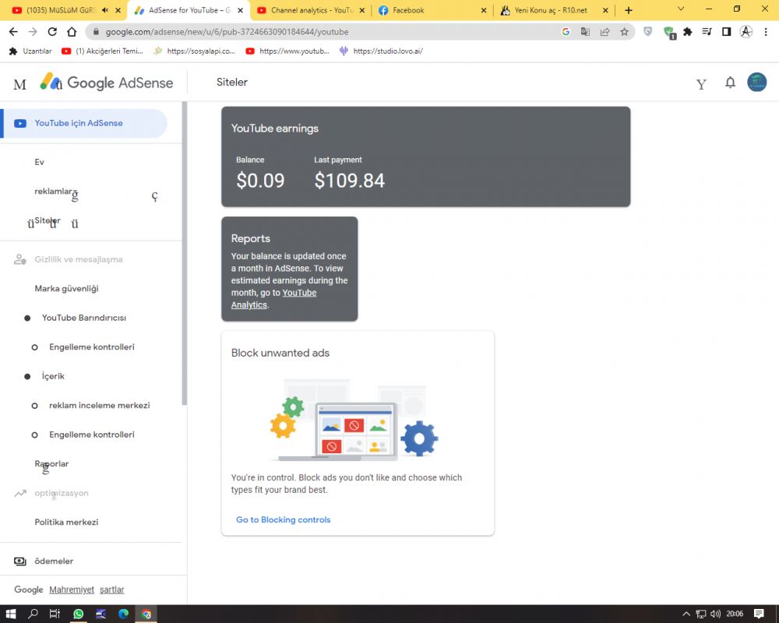Follow the YouTube Analytics link
This screenshot has width=779, height=623.
tap(273, 299)
